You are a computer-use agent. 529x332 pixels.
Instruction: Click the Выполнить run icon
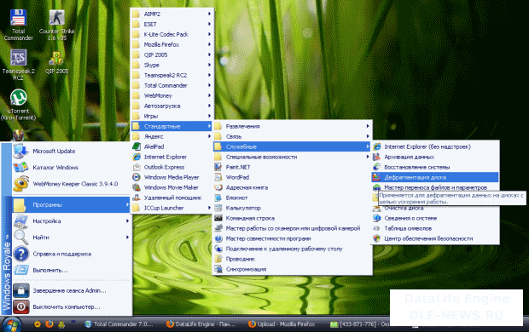click(x=21, y=270)
